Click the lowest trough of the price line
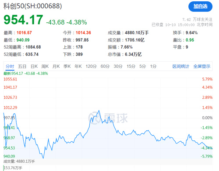This screenshot has height=171, width=219. (43, 158)
